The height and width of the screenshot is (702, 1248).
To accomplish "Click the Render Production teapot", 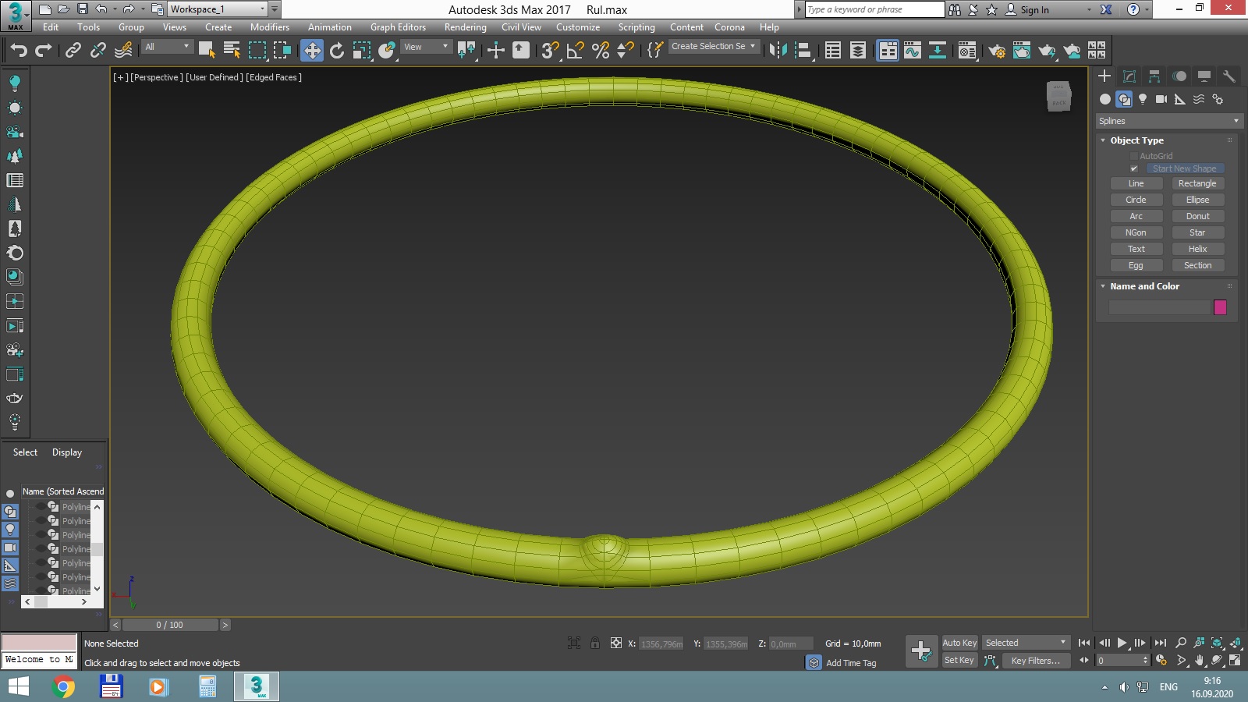I will (x=1047, y=51).
